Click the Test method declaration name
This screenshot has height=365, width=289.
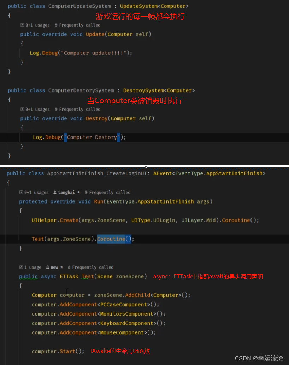point(88,277)
